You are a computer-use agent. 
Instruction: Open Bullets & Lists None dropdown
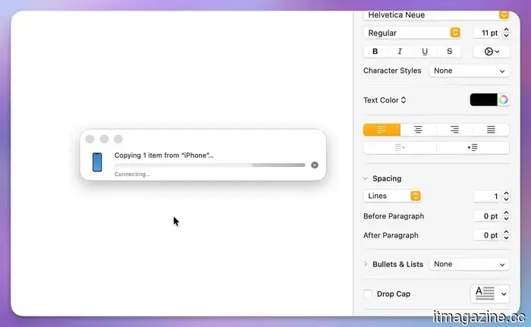click(469, 264)
